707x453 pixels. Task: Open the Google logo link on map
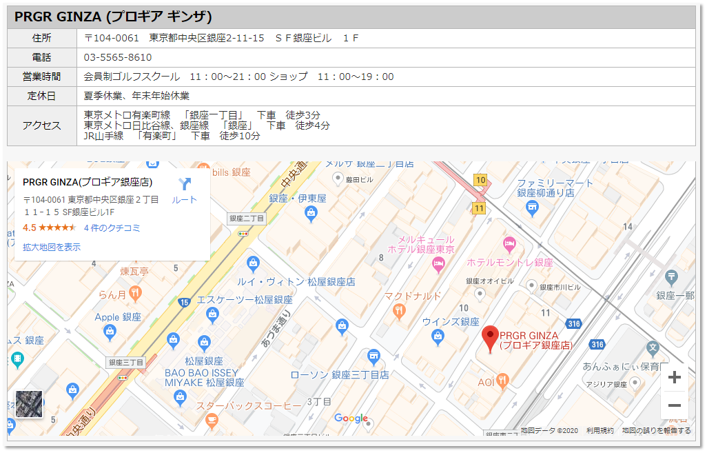point(351,419)
